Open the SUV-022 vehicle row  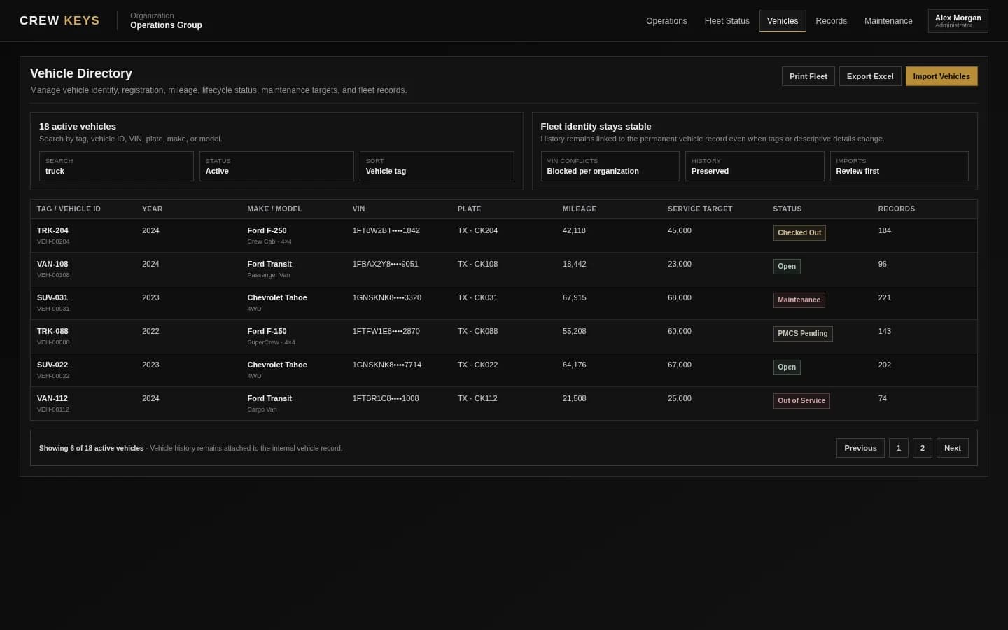coord(503,370)
